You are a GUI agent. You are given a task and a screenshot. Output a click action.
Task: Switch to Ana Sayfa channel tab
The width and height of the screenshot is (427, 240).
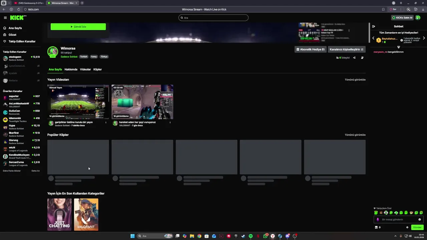[55, 69]
